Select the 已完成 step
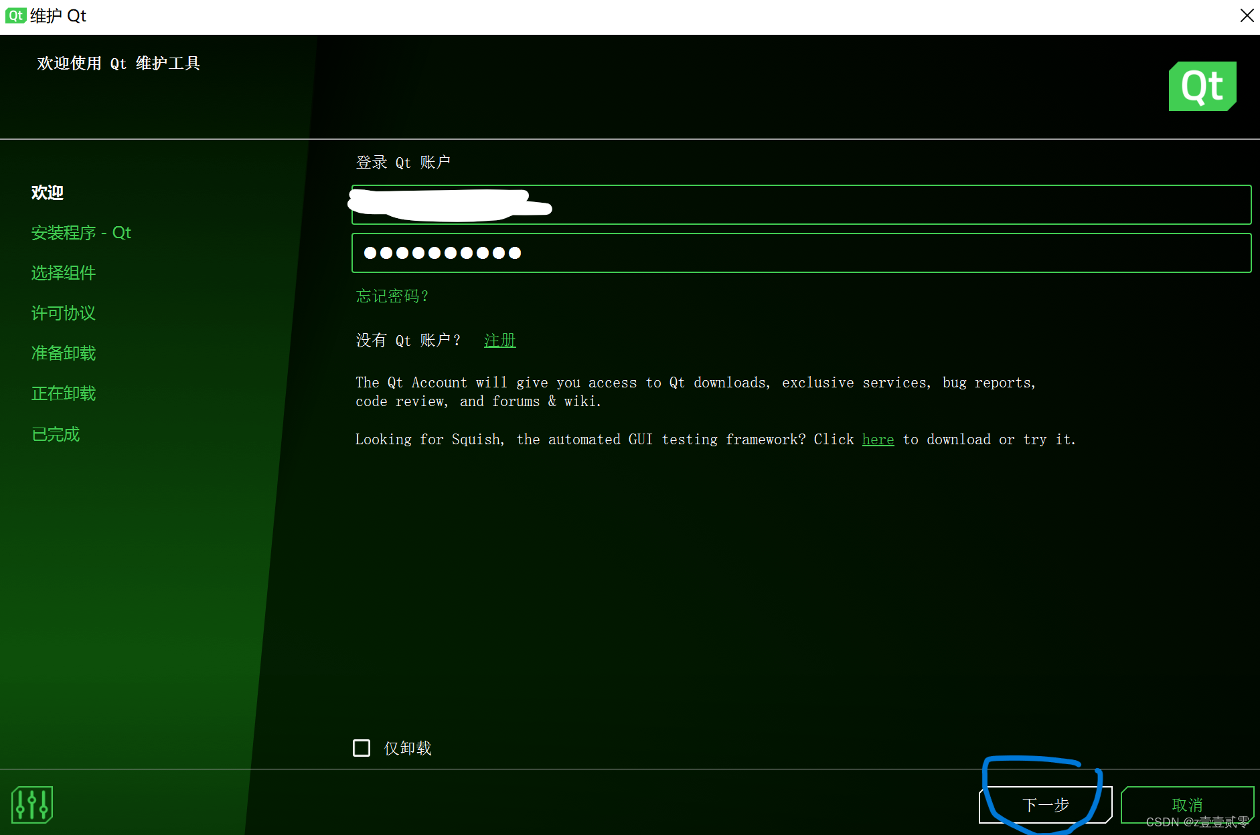1260x835 pixels. pos(56,434)
